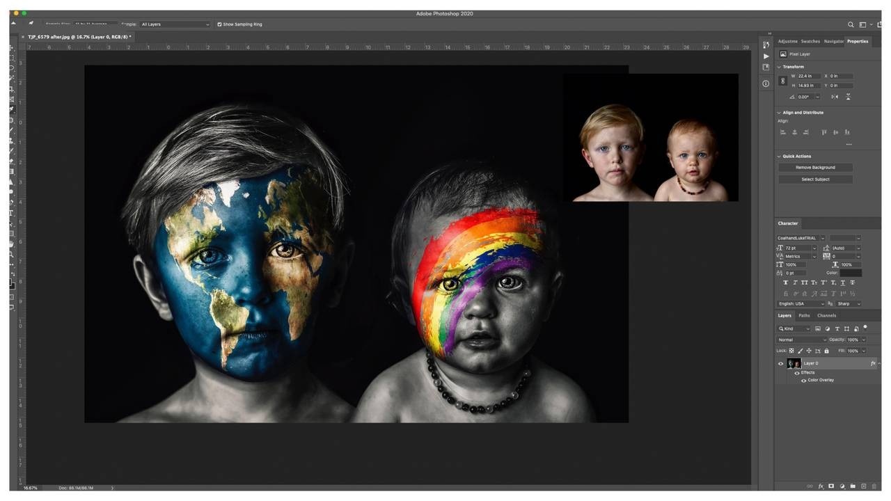Open the font family dropdown CoathandLukeTRIAL

coord(801,238)
